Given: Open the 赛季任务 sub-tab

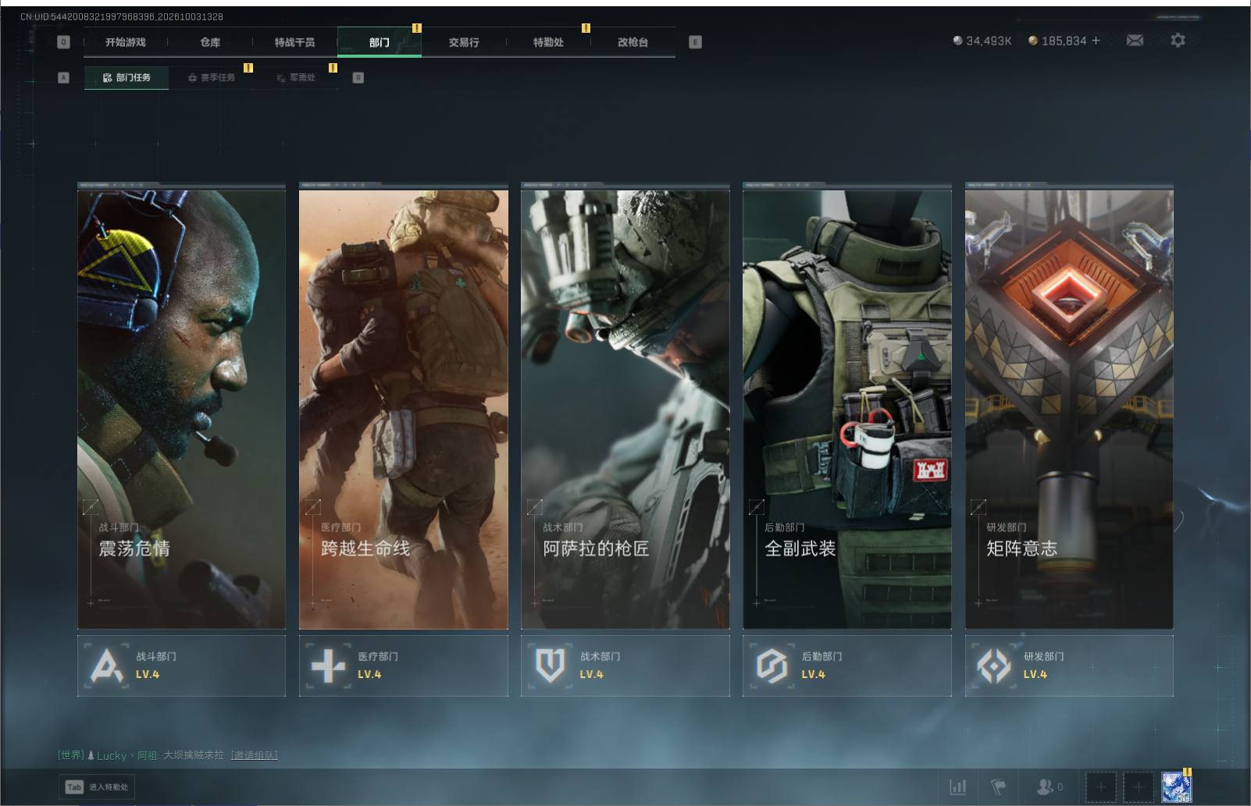Looking at the screenshot, I should (x=211, y=77).
